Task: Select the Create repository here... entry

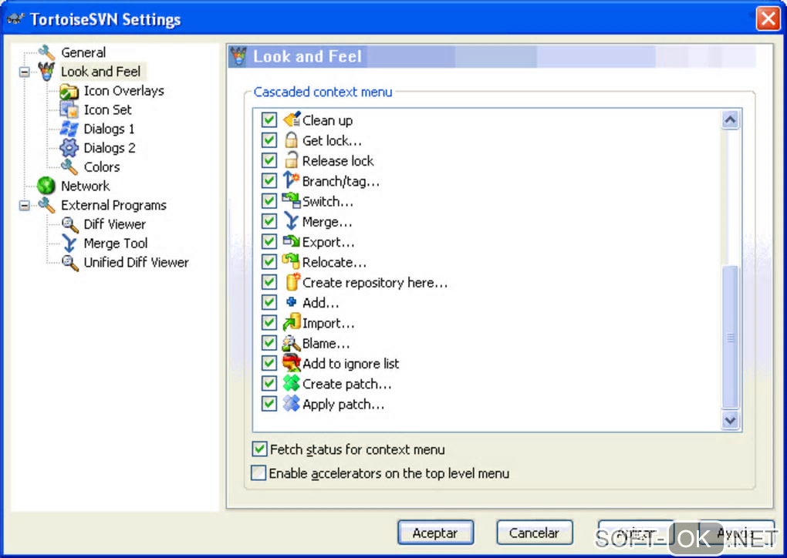Action: (375, 283)
